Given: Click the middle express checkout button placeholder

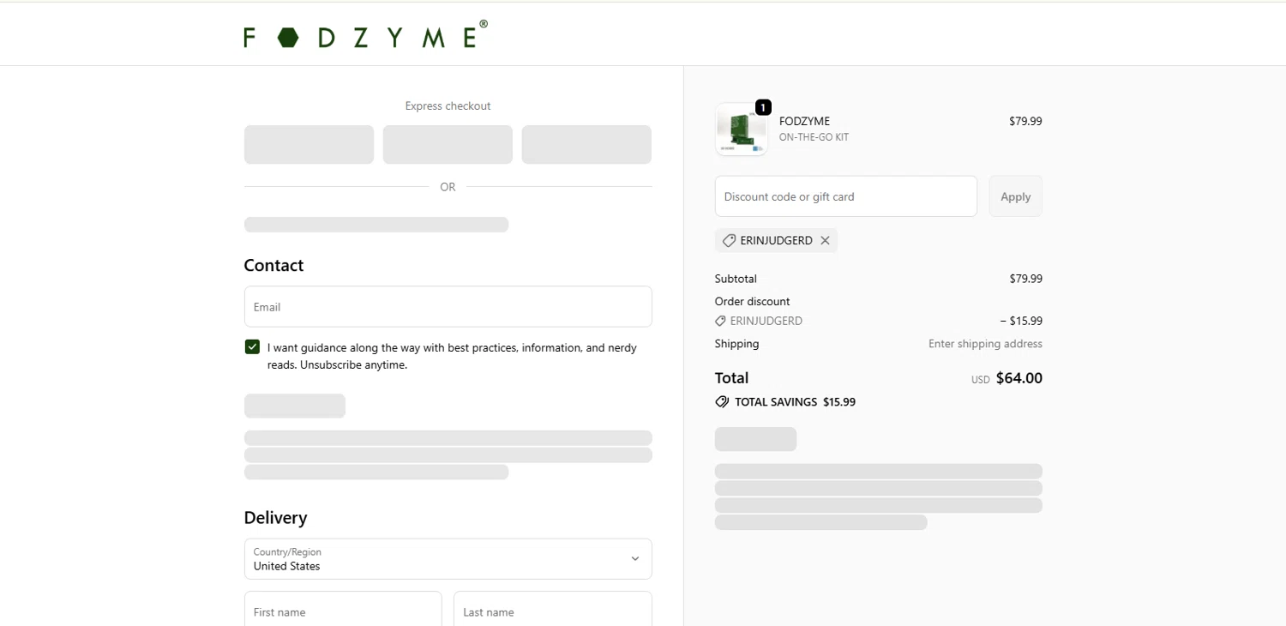Looking at the screenshot, I should 448,145.
